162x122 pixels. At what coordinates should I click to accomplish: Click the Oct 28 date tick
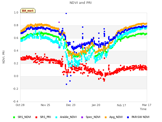pos(20,105)
